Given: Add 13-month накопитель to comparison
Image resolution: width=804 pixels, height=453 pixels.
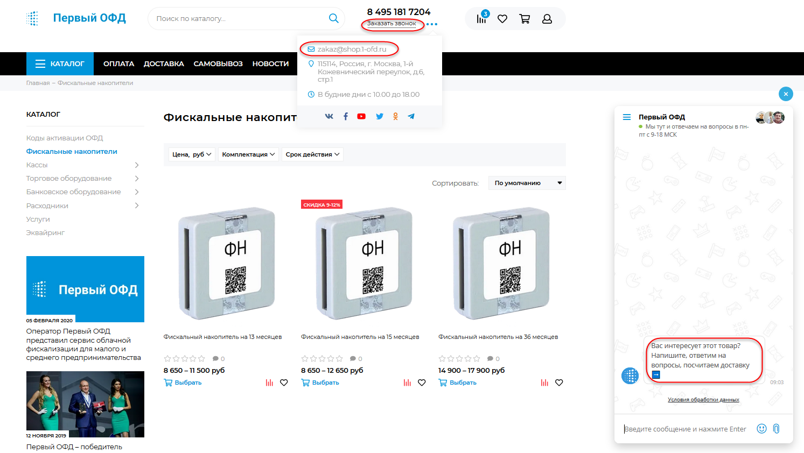Looking at the screenshot, I should tap(269, 383).
